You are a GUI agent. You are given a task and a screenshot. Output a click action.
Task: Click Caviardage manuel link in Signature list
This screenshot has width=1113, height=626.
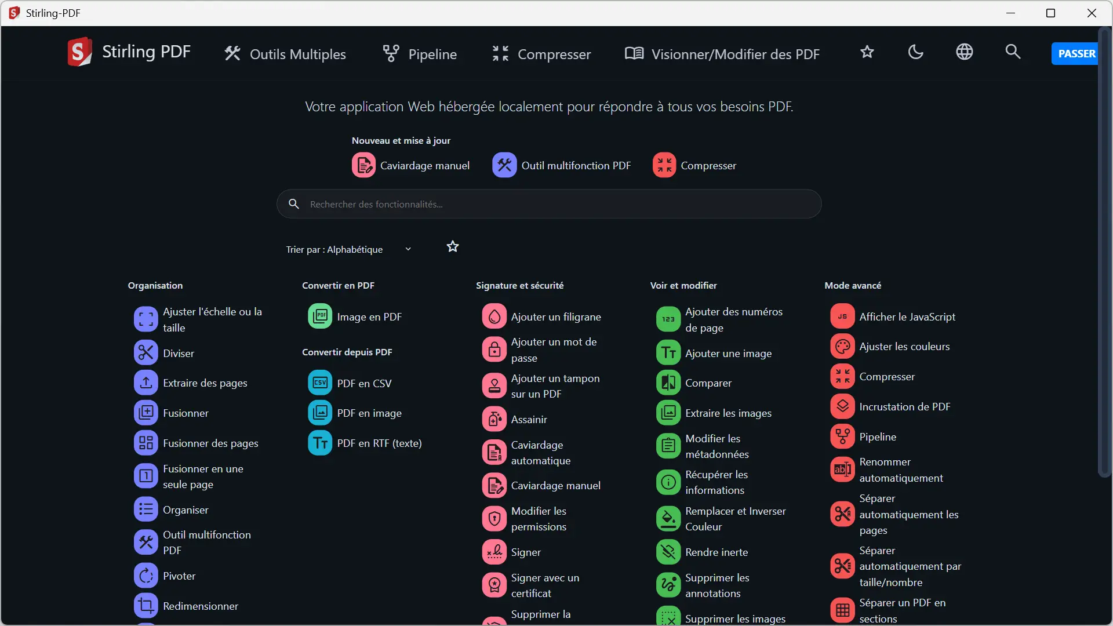tap(555, 486)
